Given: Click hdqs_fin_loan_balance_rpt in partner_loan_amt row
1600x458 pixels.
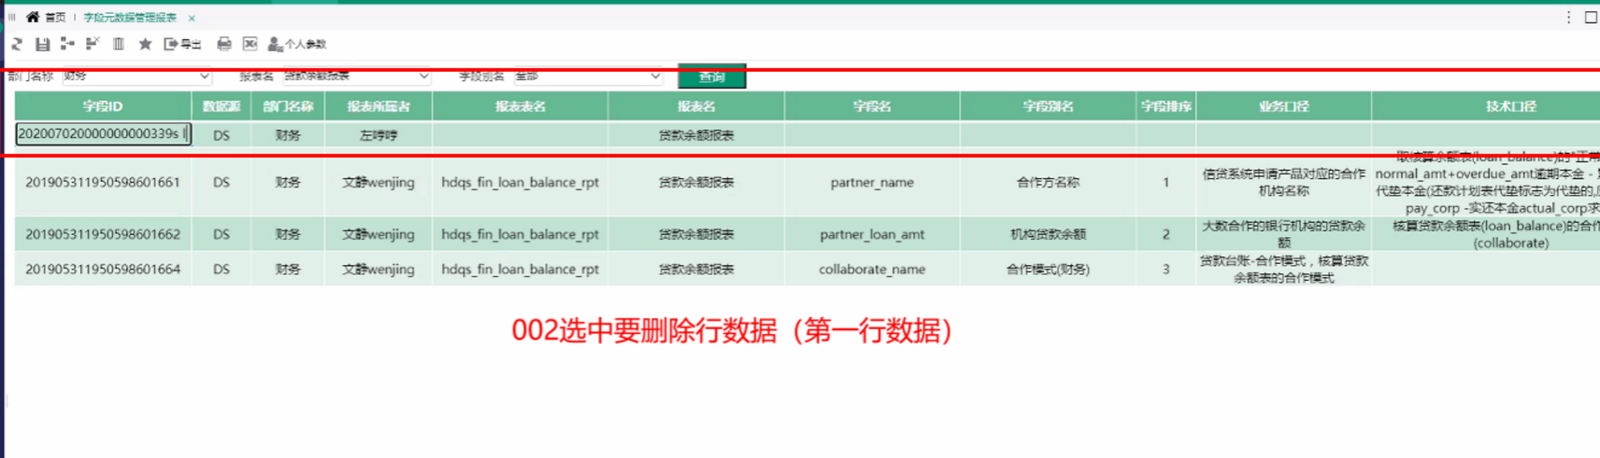Looking at the screenshot, I should [521, 234].
